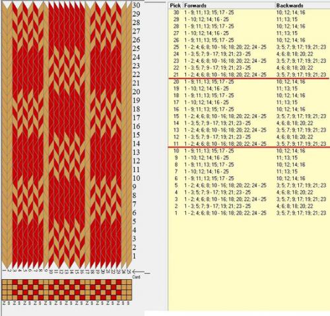This screenshot has height=316, width=330.
Task: Click the Pick column header
Action: (176, 6)
